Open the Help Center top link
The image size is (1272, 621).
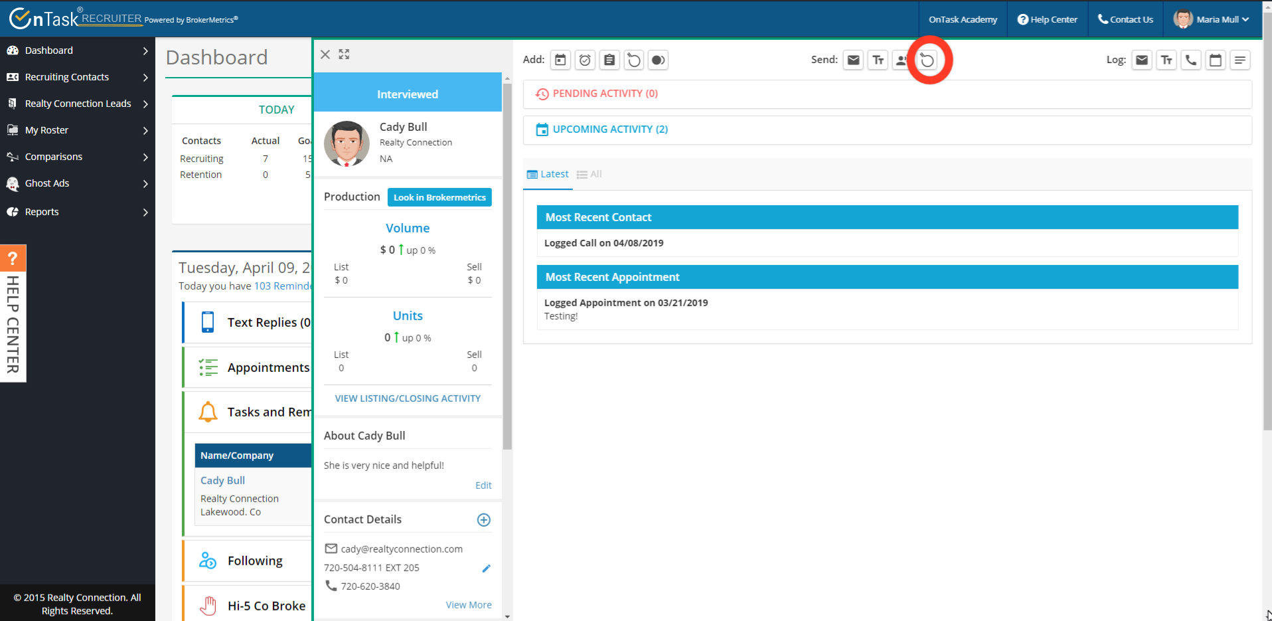1048,19
